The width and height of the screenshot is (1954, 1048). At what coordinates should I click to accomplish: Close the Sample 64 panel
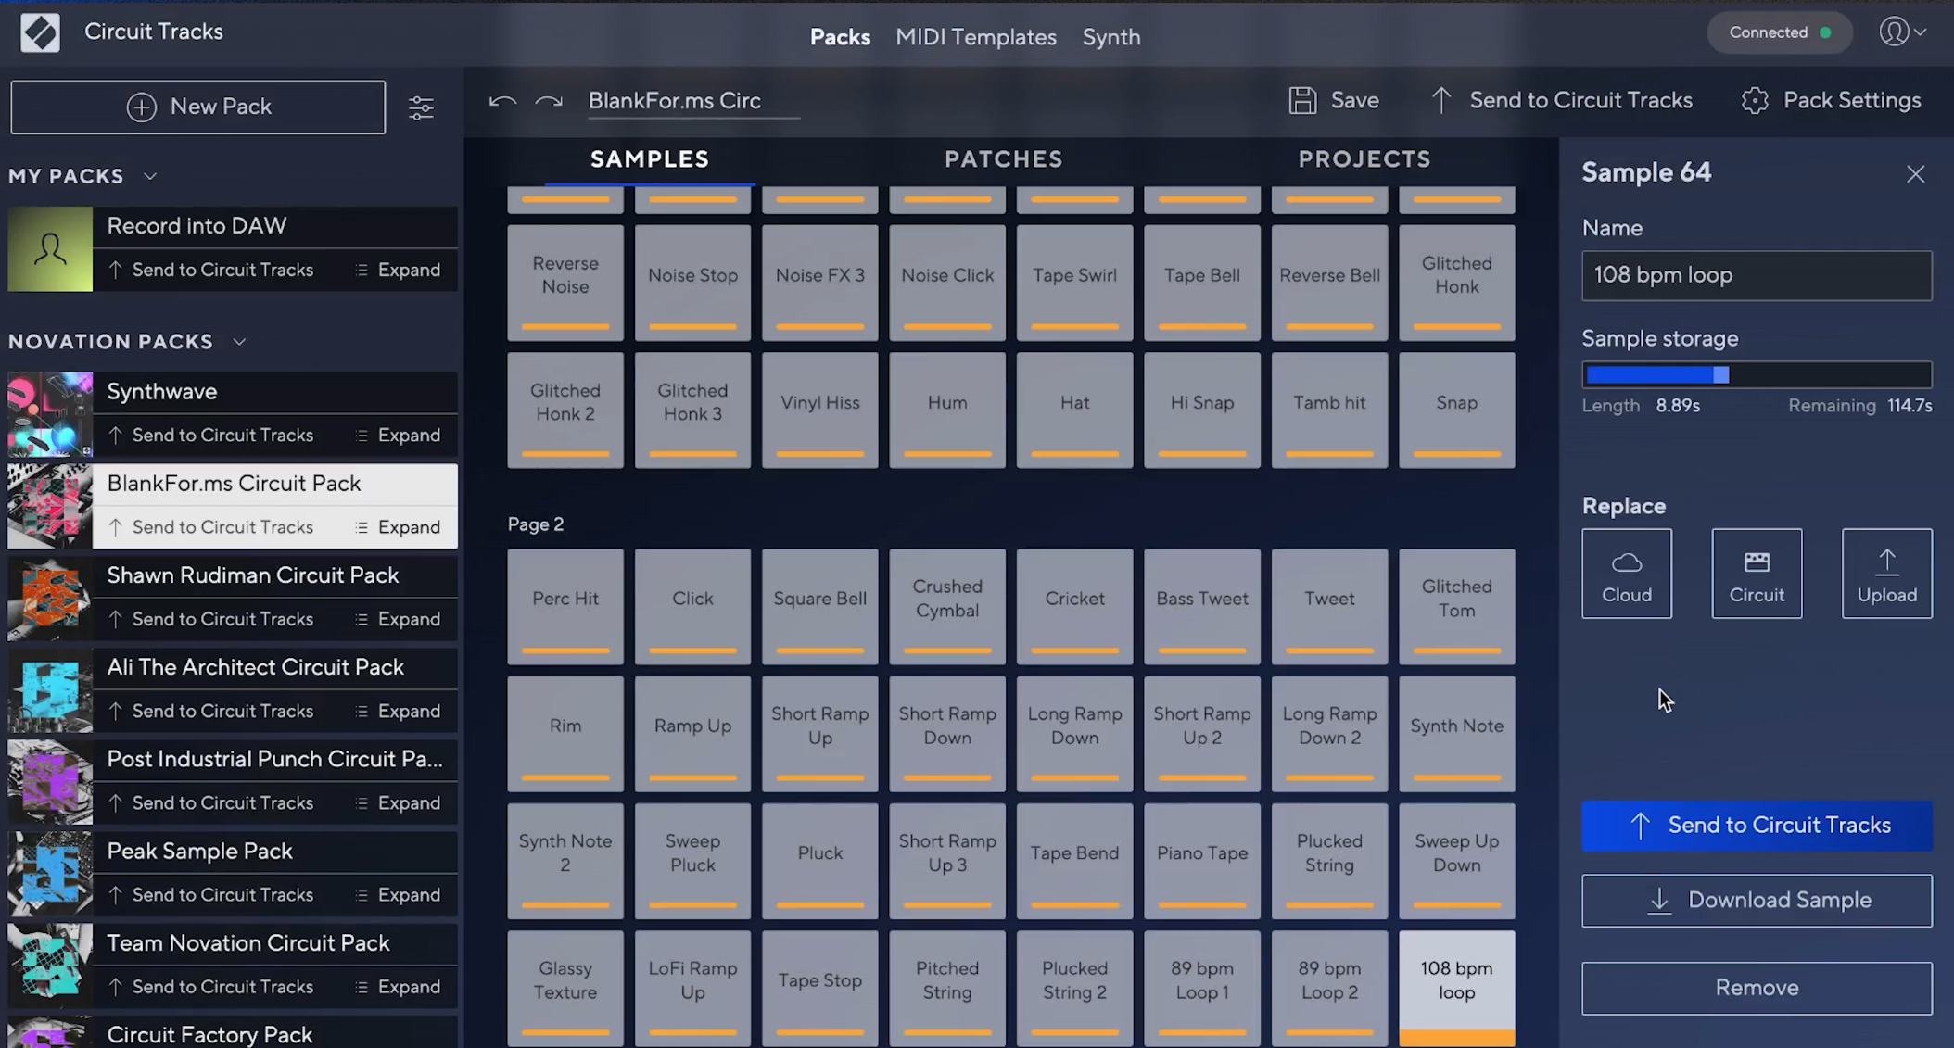tap(1915, 174)
